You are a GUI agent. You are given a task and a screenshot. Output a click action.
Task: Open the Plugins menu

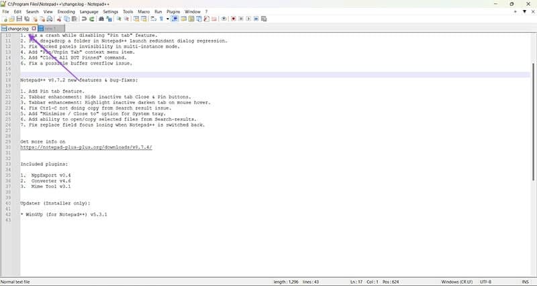[173, 11]
